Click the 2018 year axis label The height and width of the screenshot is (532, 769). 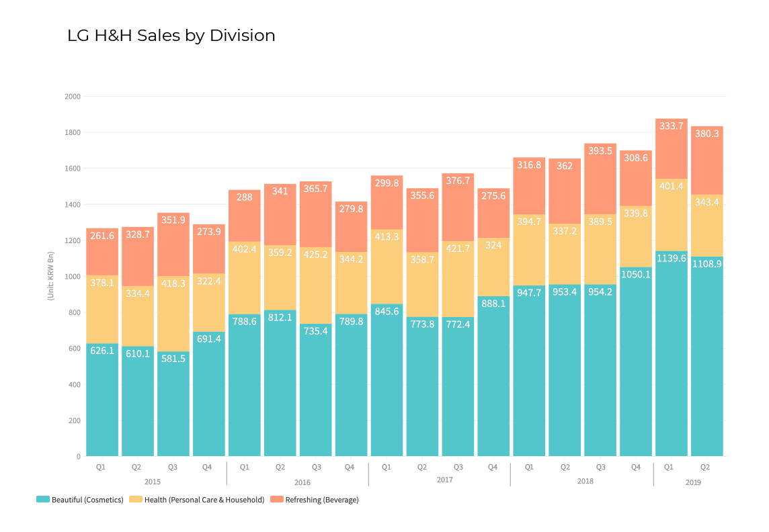[585, 481]
